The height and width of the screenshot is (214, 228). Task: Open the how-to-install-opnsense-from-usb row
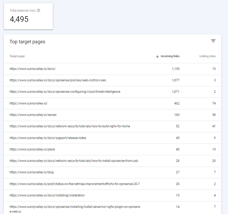pyautogui.click(x=113, y=161)
